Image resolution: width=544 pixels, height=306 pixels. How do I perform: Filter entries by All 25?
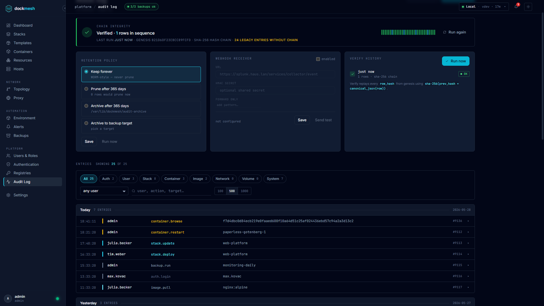point(88,179)
